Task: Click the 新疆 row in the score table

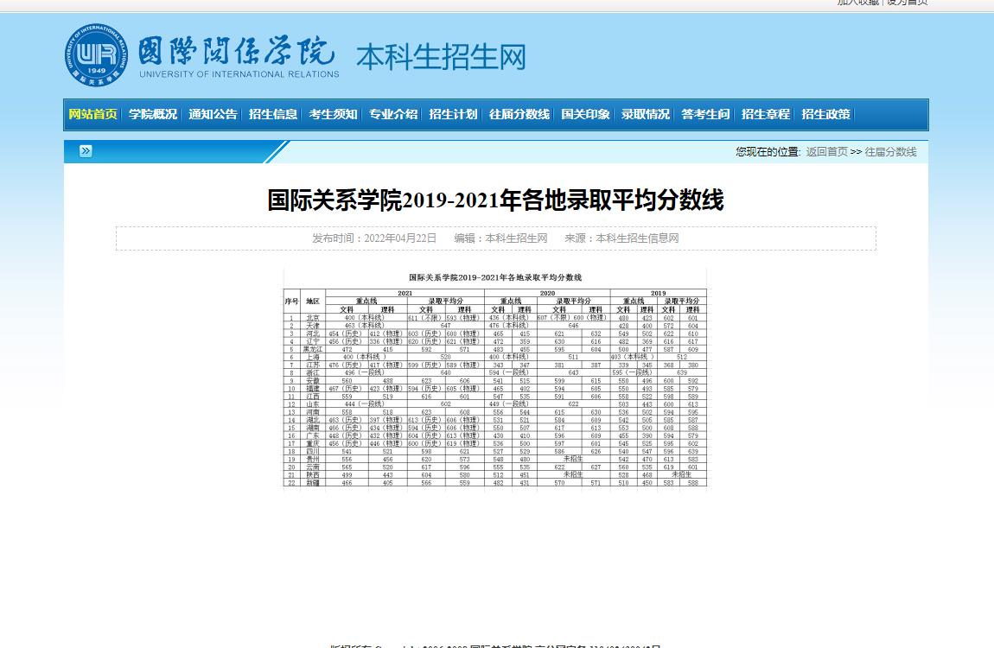Action: [x=495, y=483]
